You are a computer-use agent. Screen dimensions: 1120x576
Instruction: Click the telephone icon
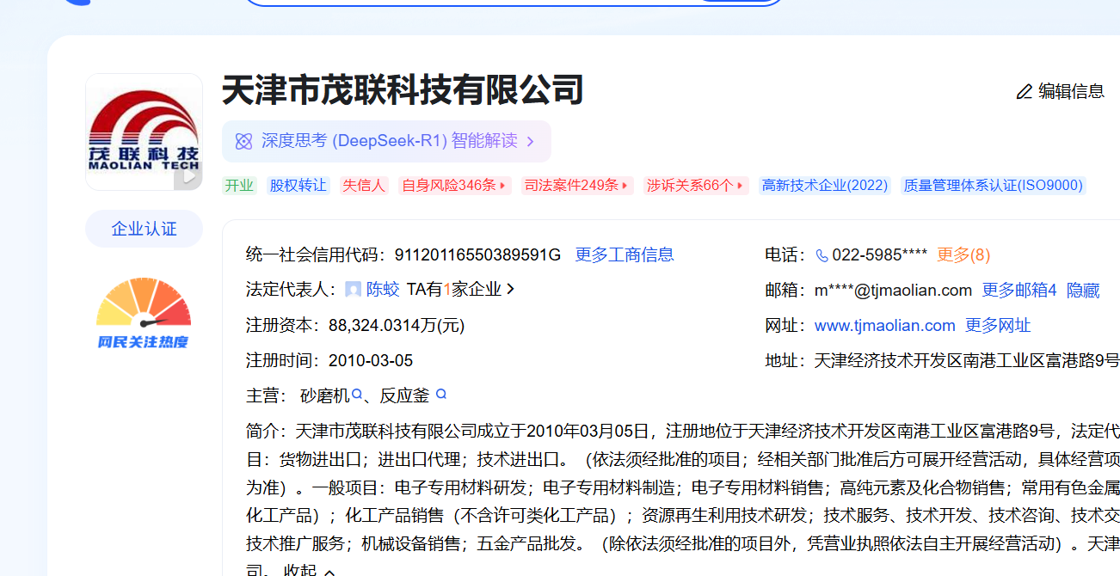click(822, 255)
